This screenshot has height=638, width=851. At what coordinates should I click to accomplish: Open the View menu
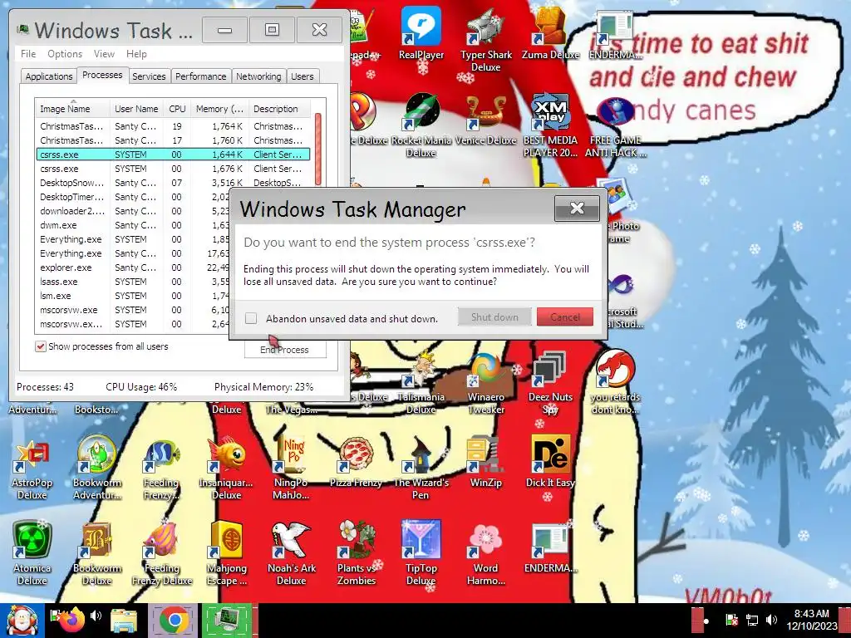[x=104, y=54]
